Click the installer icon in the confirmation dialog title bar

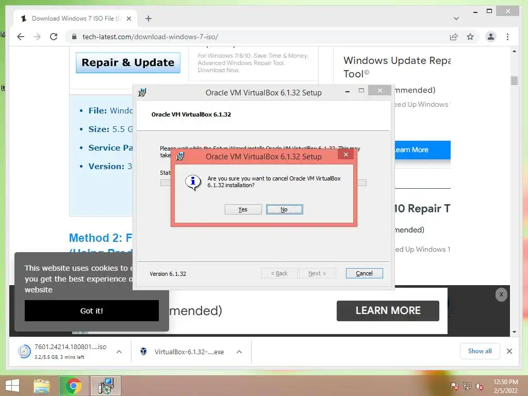click(x=180, y=156)
